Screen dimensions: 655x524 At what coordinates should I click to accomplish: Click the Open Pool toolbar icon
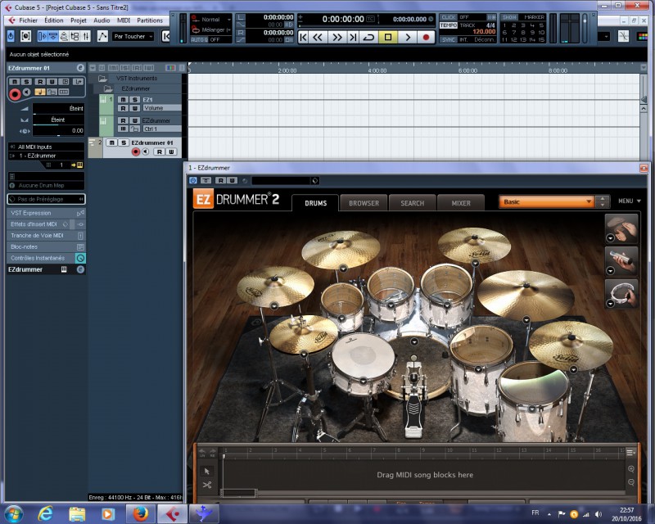click(75, 36)
